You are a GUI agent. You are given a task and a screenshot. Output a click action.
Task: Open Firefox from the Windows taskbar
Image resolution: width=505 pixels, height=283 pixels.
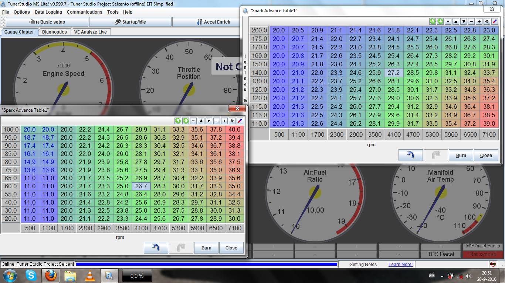51,275
